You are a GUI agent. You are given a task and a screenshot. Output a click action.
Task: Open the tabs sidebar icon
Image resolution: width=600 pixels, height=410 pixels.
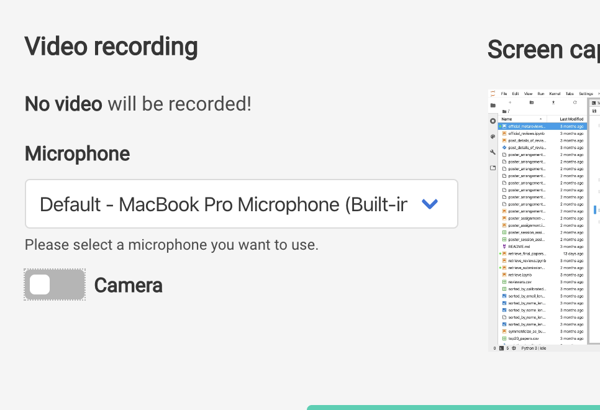tap(493, 168)
